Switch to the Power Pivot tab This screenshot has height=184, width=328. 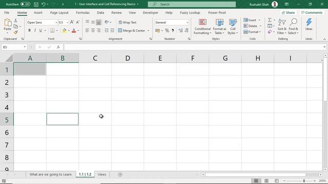[x=217, y=12]
